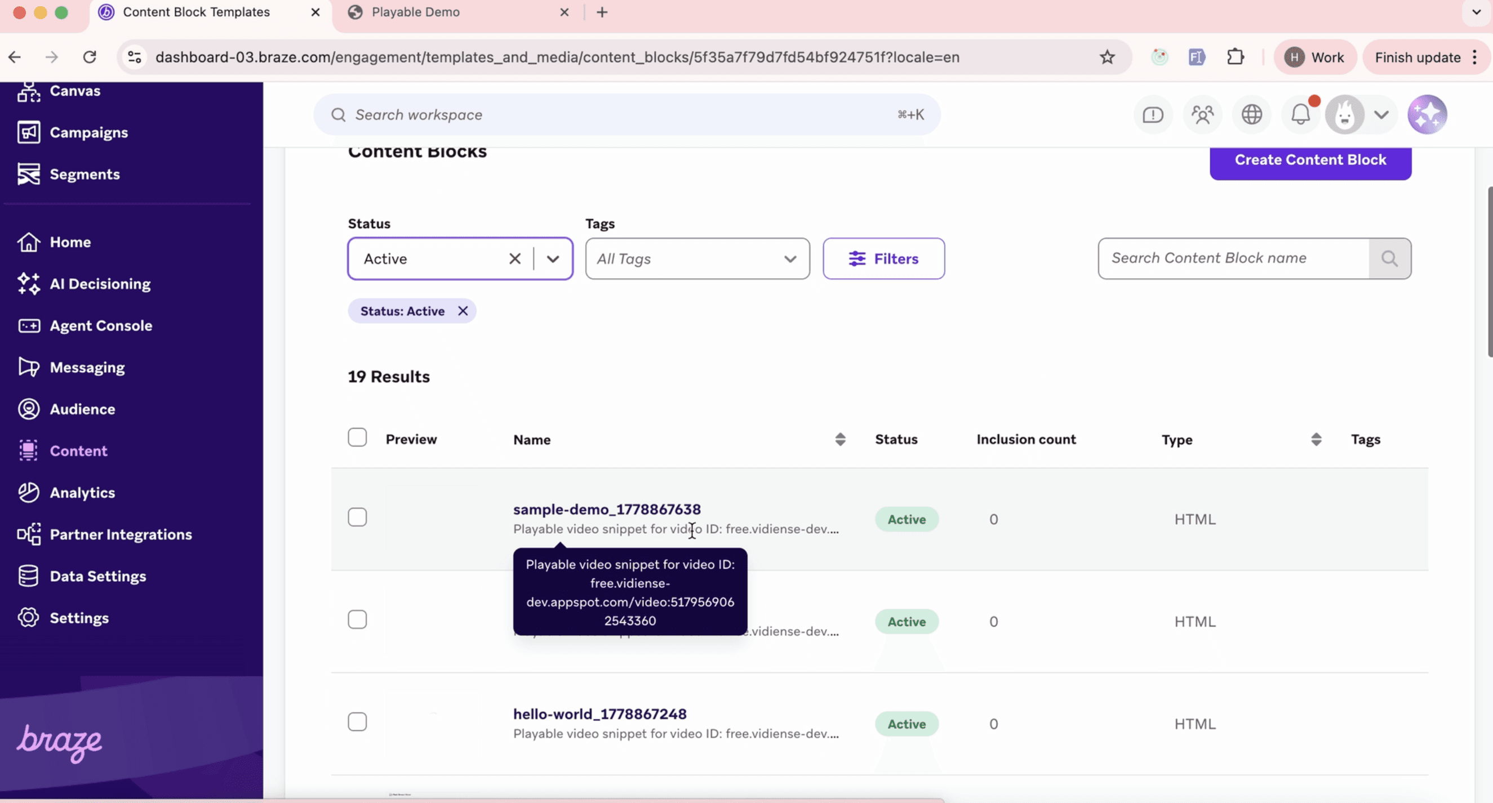This screenshot has width=1493, height=803.
Task: Open Partner Integrations in sidebar
Action: (x=104, y=534)
